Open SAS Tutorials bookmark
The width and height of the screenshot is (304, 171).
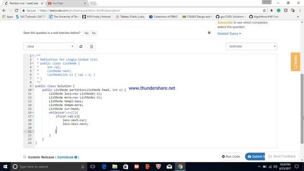[x=30, y=17]
